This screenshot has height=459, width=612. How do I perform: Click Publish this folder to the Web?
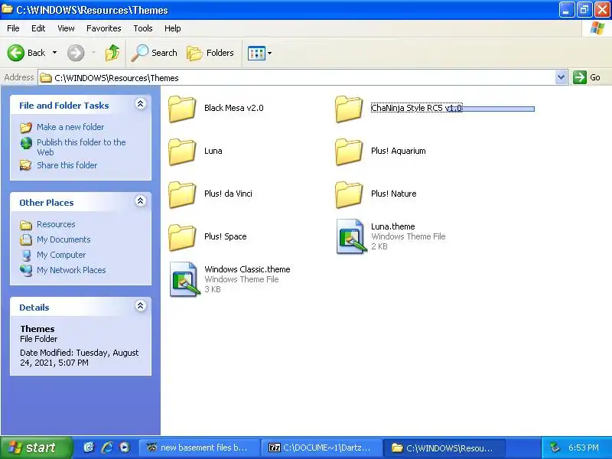pyautogui.click(x=81, y=147)
